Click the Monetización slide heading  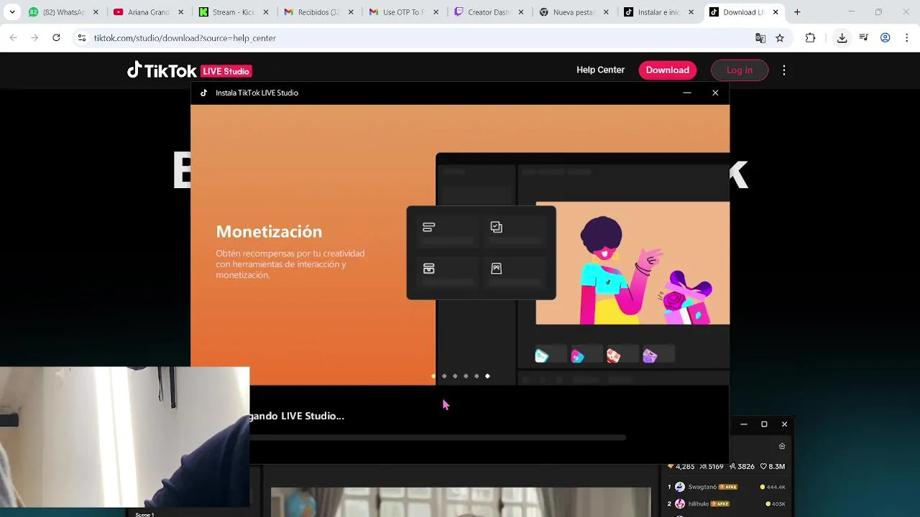click(x=269, y=231)
